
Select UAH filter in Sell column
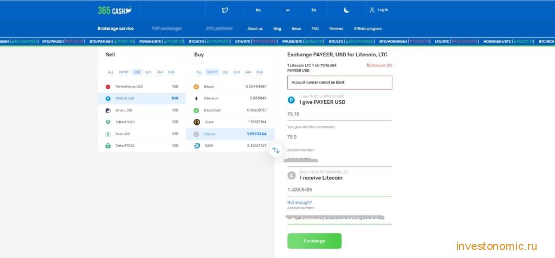pos(160,72)
